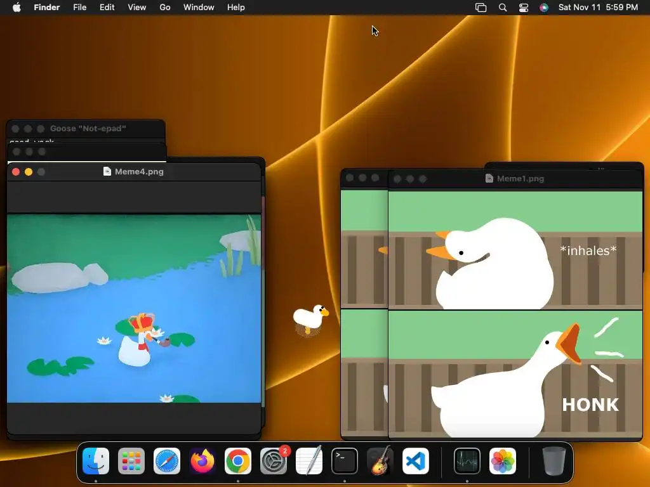Select the Goose "Not-epad" window title
This screenshot has height=487, width=650.
[x=88, y=128]
